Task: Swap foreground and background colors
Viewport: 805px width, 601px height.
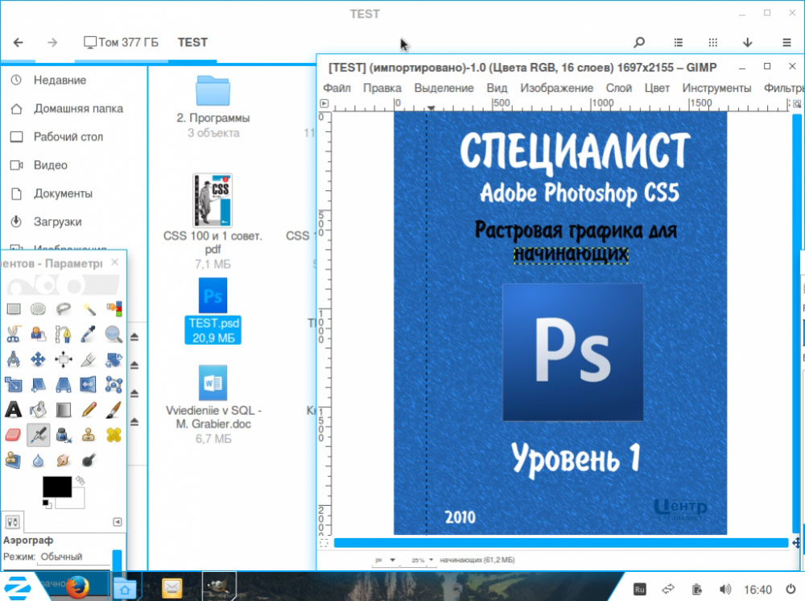Action: pyautogui.click(x=80, y=480)
